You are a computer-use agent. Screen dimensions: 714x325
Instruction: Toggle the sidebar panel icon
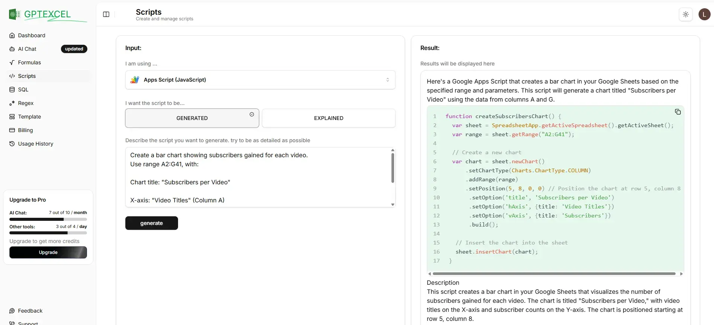tap(106, 14)
